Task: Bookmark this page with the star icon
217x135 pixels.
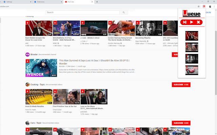Action: tap(199, 6)
